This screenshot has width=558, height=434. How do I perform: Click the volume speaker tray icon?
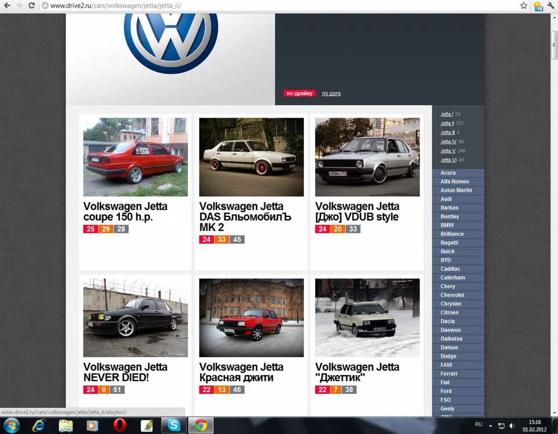click(512, 425)
